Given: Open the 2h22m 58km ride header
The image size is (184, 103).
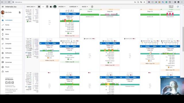Looking at the screenshot, I should 70,46.
